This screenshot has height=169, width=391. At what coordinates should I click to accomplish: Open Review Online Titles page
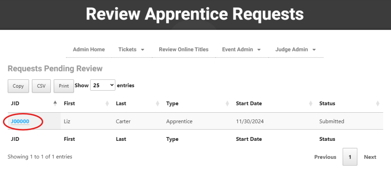[184, 49]
